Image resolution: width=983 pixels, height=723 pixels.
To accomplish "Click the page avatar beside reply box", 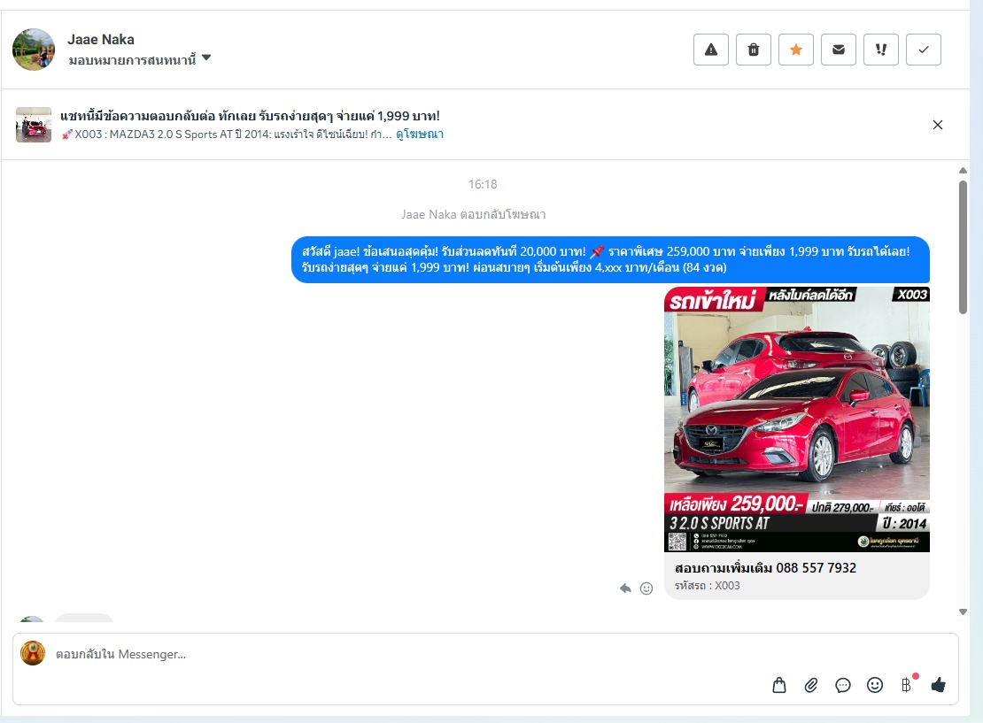I will (33, 653).
